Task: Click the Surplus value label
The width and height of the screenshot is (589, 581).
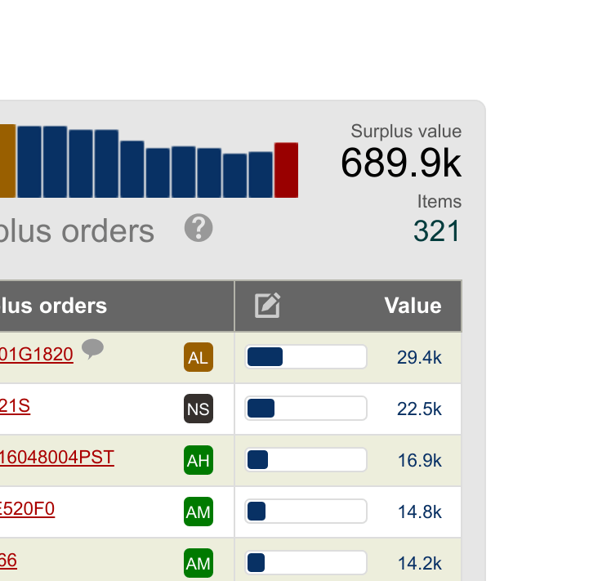Action: (406, 132)
